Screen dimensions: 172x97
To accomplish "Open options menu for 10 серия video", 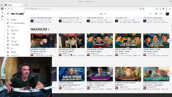I will click(55, 50).
